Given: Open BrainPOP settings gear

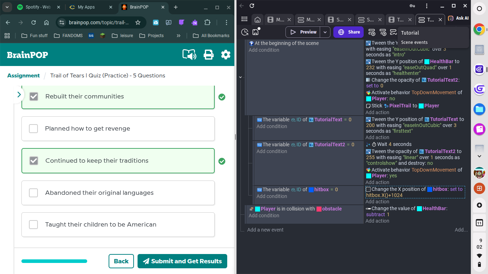Looking at the screenshot, I should click(x=225, y=55).
